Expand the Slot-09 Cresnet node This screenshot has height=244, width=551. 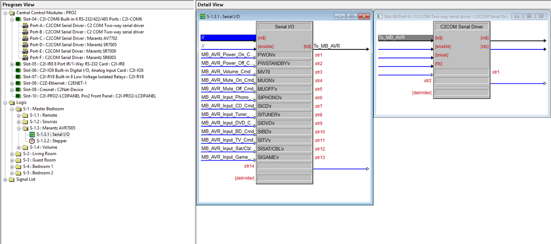pyautogui.click(x=12, y=90)
